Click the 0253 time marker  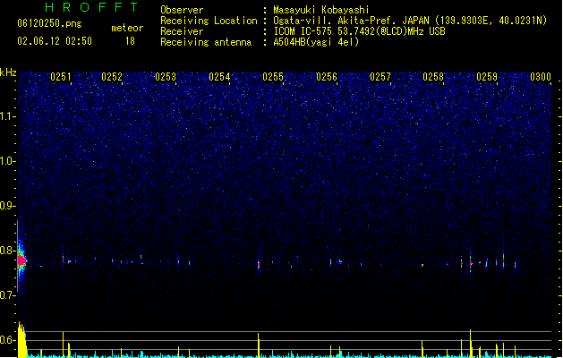(166, 77)
